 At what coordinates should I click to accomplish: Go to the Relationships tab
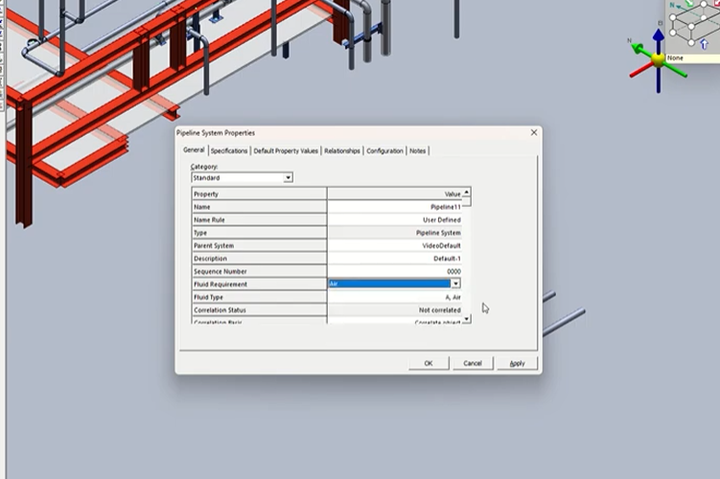(342, 150)
